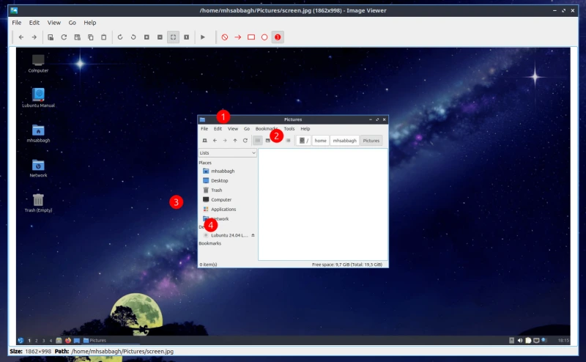Go to the next image arrow
Screen dimensions: 586x362
(34, 37)
